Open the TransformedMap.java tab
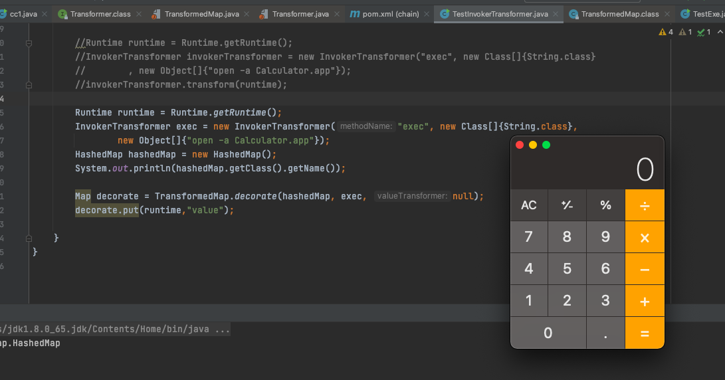Image resolution: width=725 pixels, height=380 pixels. 201,14
